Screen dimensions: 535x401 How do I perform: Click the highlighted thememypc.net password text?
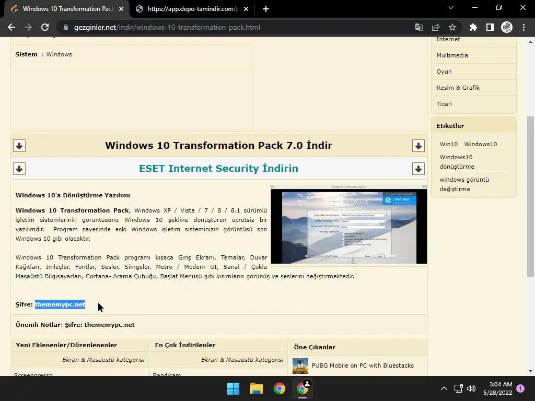click(x=60, y=304)
